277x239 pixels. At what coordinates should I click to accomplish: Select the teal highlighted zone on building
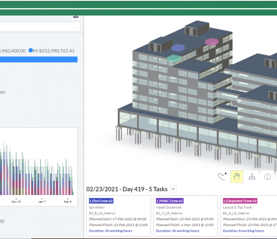coord(174,58)
